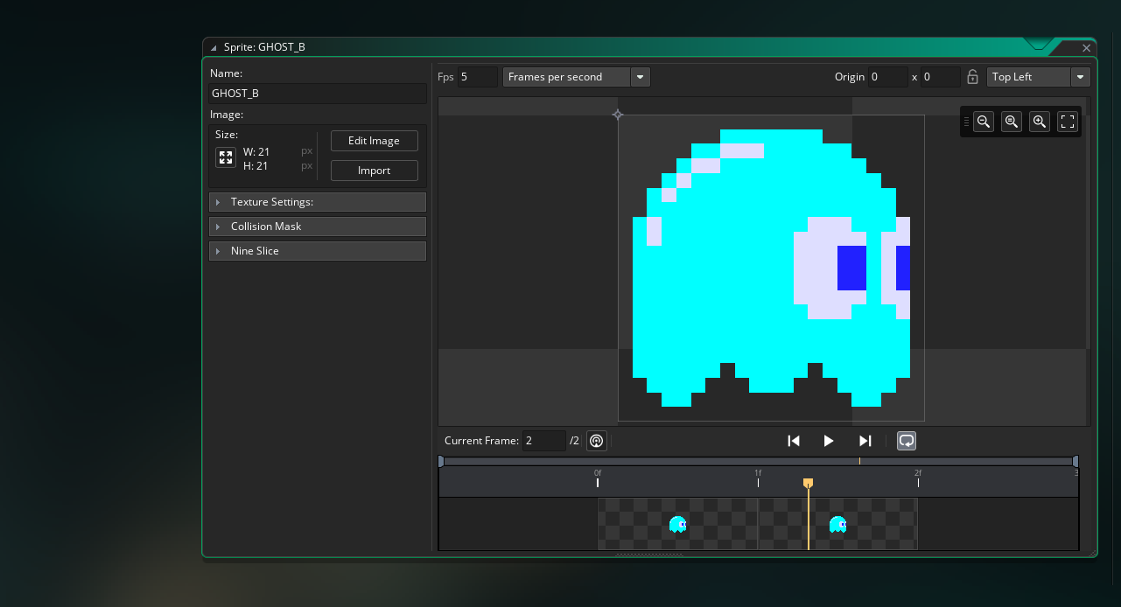The width and height of the screenshot is (1121, 607).
Task: Toggle loop playback mode
Action: pos(907,441)
